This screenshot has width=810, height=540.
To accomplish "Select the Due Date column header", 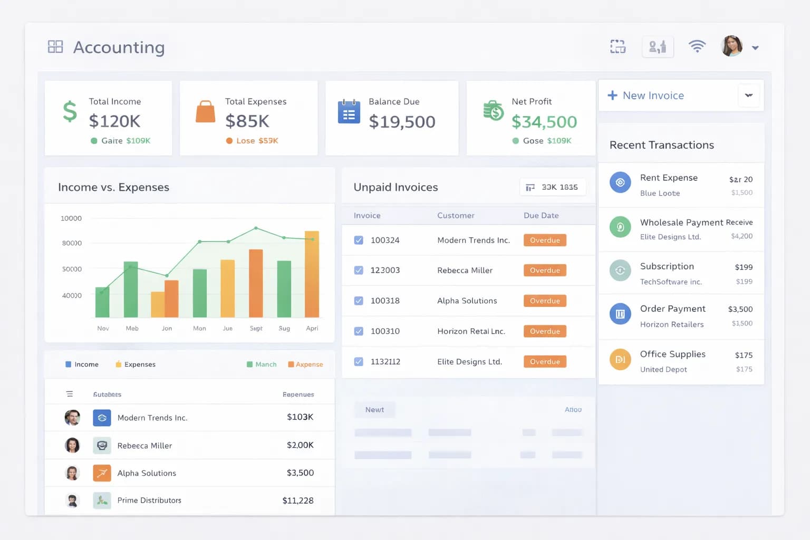I will pos(541,215).
